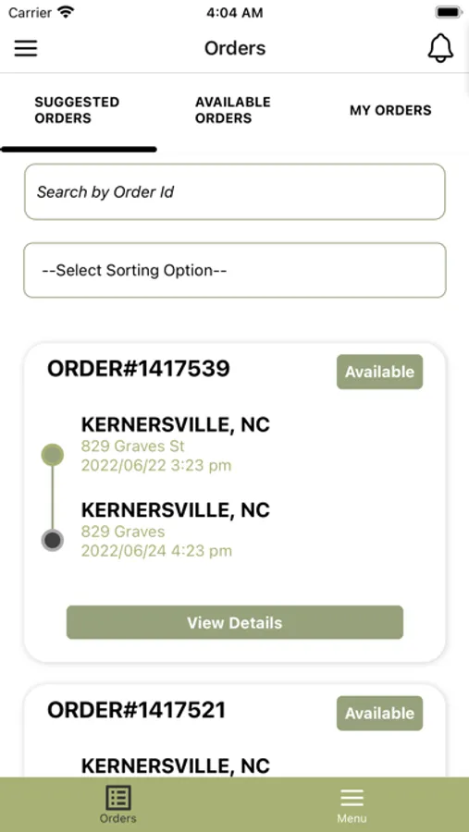Screen dimensions: 469x832
Task: Tap the notification bell icon
Action: [x=440, y=48]
